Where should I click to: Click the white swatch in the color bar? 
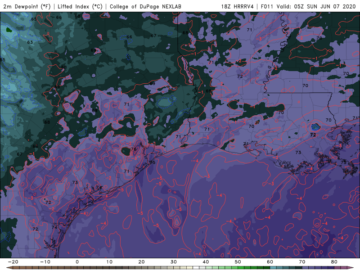196,268
